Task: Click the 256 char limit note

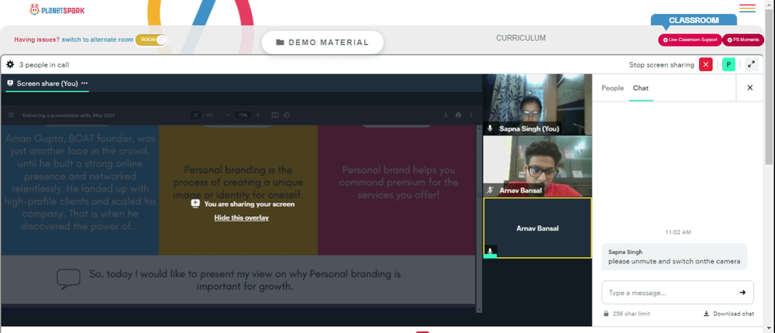Action: click(627, 314)
